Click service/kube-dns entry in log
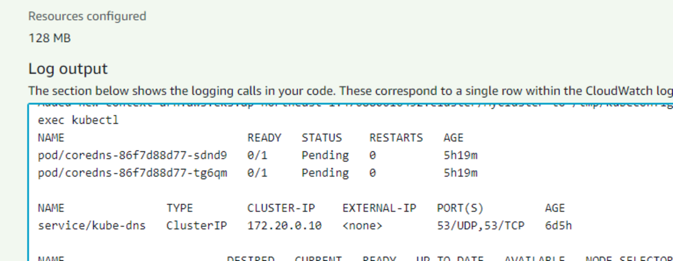The image size is (673, 261). pos(92,226)
